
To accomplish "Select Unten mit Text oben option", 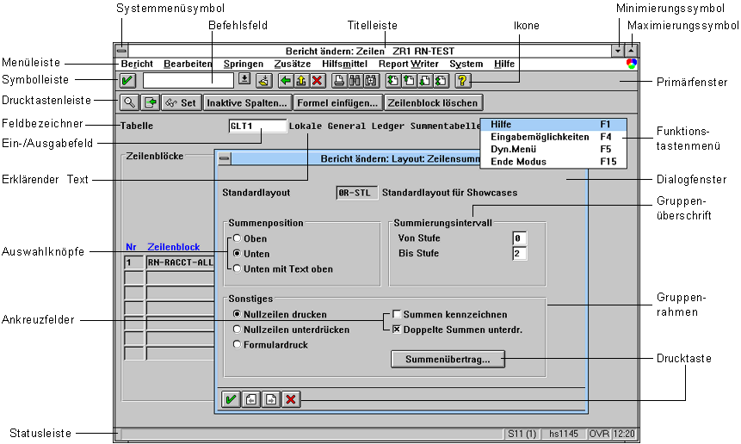I will pyautogui.click(x=236, y=269).
